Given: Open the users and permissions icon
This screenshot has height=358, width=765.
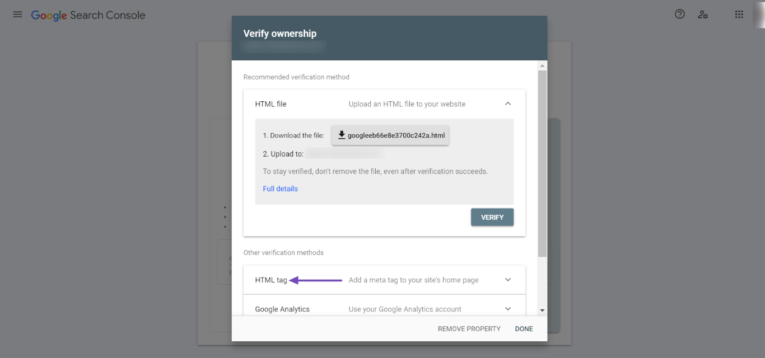Looking at the screenshot, I should coord(703,14).
